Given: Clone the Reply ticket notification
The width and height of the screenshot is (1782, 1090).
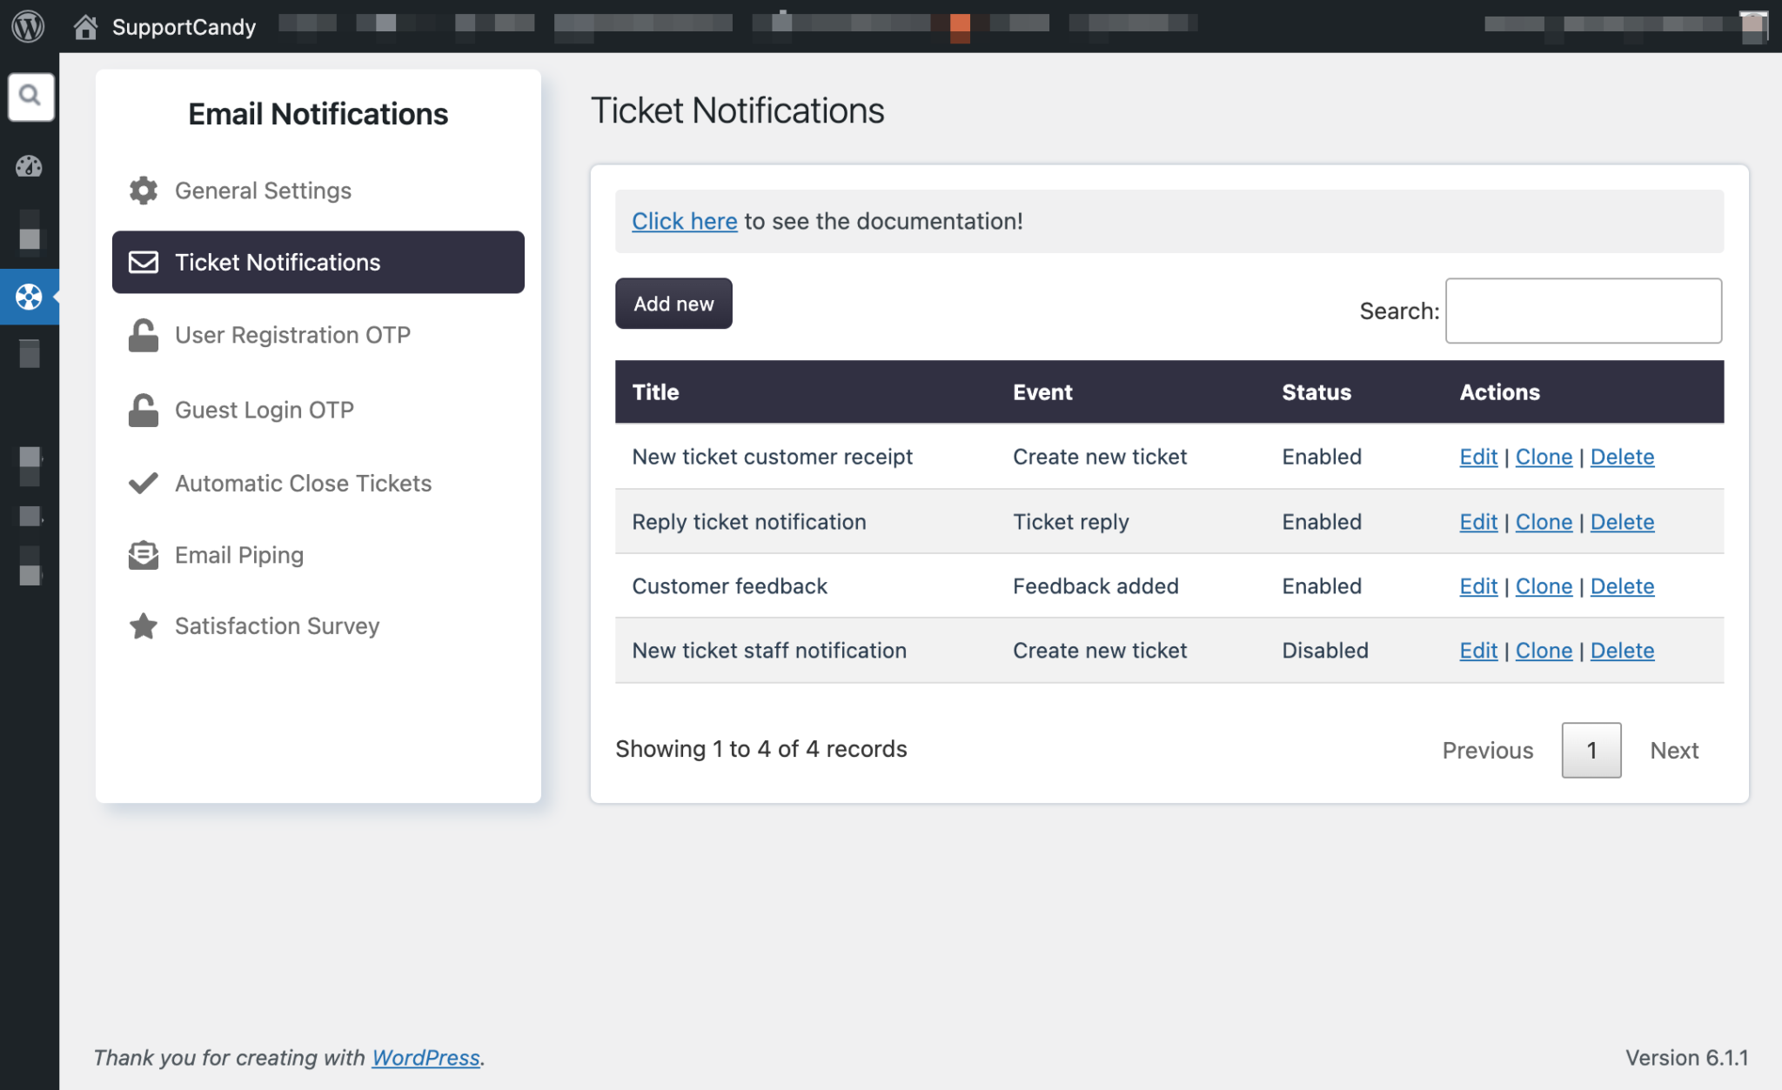Looking at the screenshot, I should click(1544, 521).
